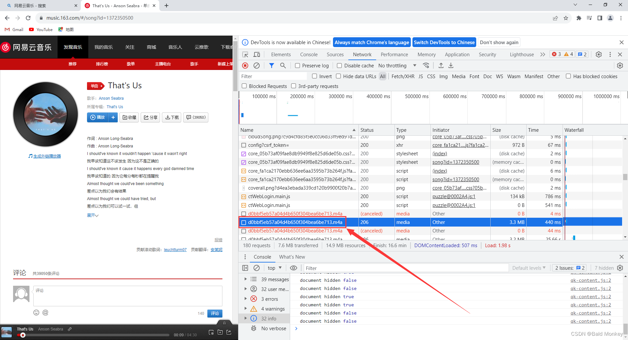Seek on the playback progress bar

[x=93, y=335]
